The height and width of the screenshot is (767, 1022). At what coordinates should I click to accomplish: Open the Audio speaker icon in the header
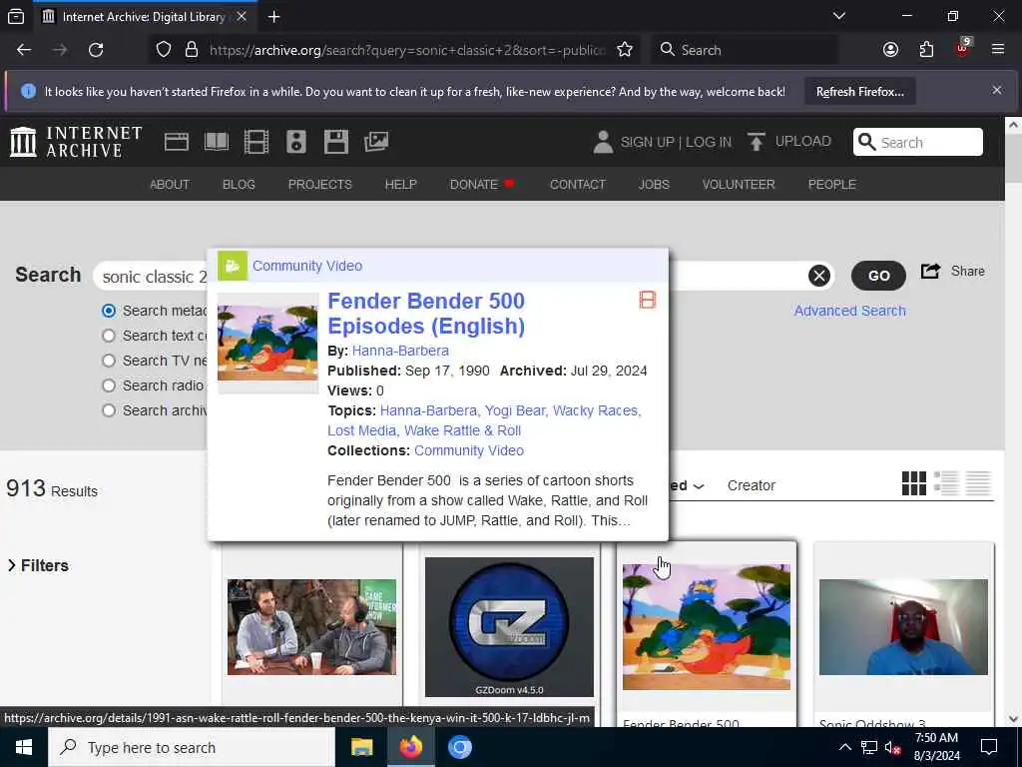(x=295, y=142)
